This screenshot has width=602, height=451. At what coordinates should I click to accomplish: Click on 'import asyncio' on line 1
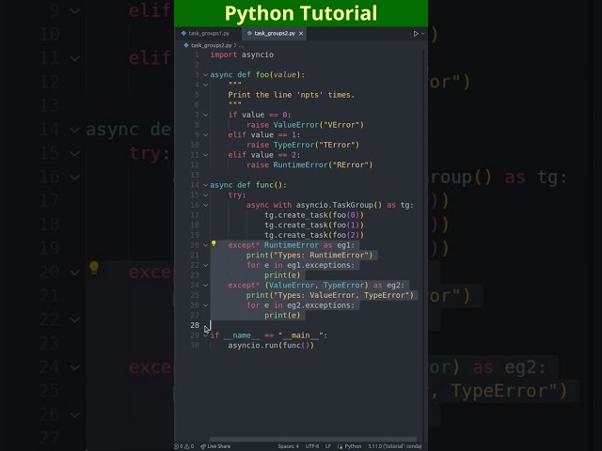click(x=242, y=54)
